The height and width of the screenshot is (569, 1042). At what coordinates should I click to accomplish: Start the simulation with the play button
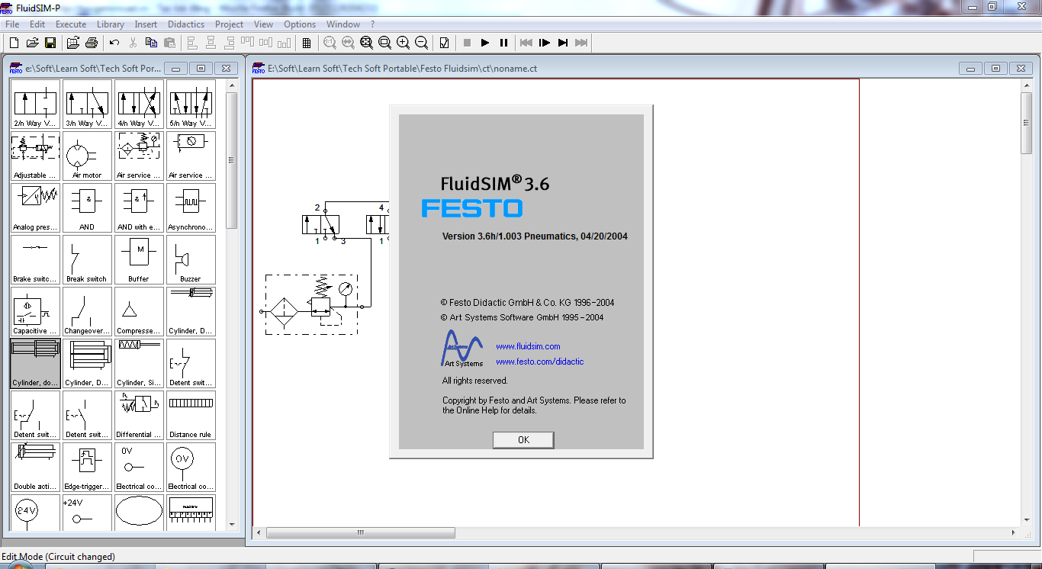click(485, 43)
